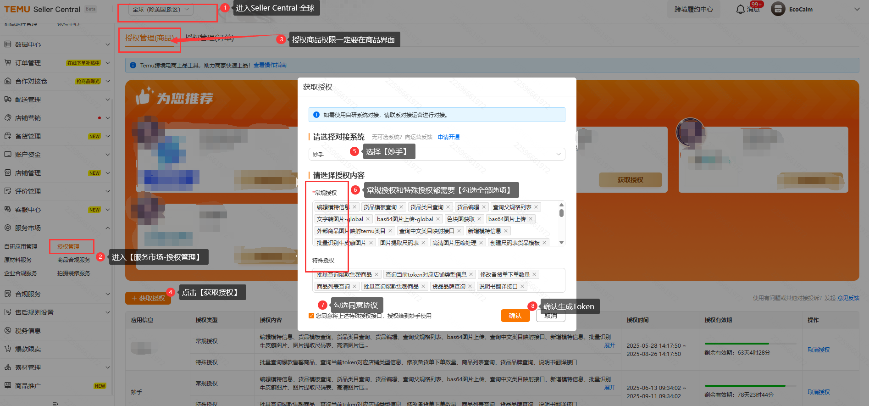This screenshot has width=869, height=406.
Task: Open the 原材料服务 submenu item
Action: point(18,260)
